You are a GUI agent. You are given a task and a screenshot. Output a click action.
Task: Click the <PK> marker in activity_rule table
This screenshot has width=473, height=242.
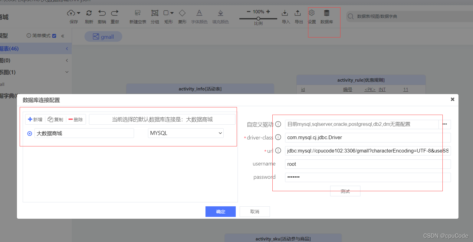pos(370,90)
